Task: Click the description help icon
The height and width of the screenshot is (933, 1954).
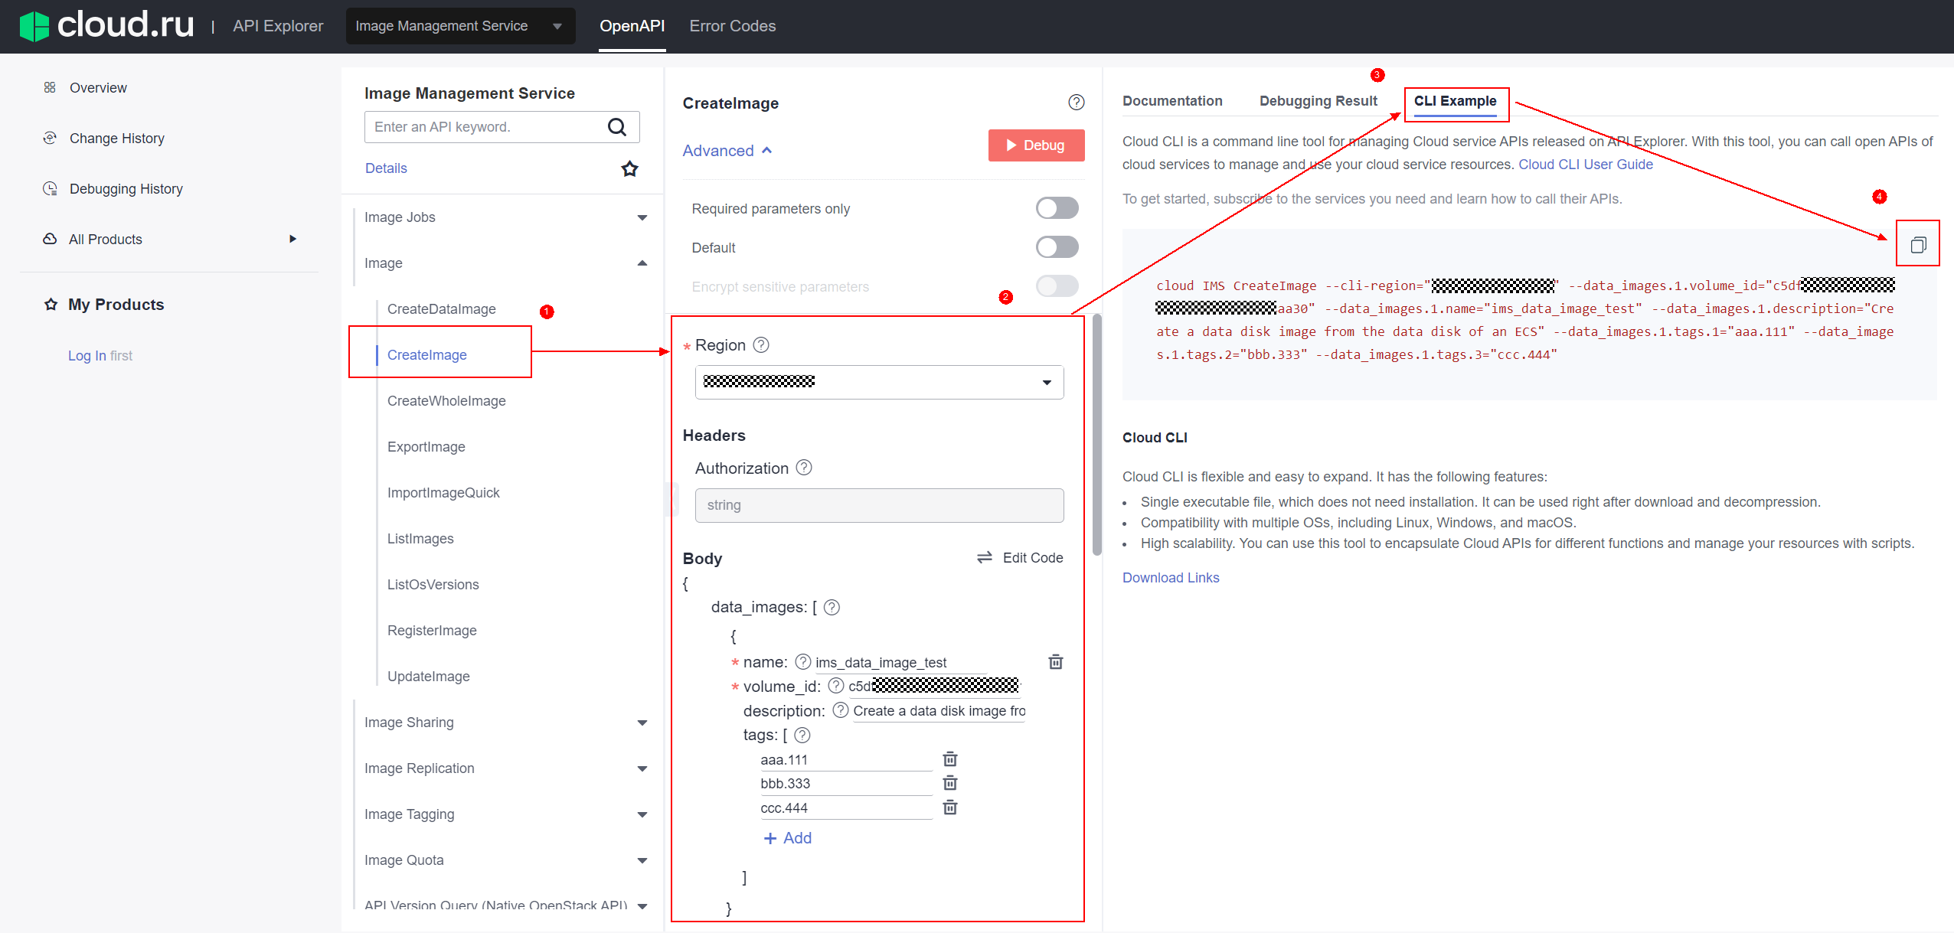Action: point(841,710)
